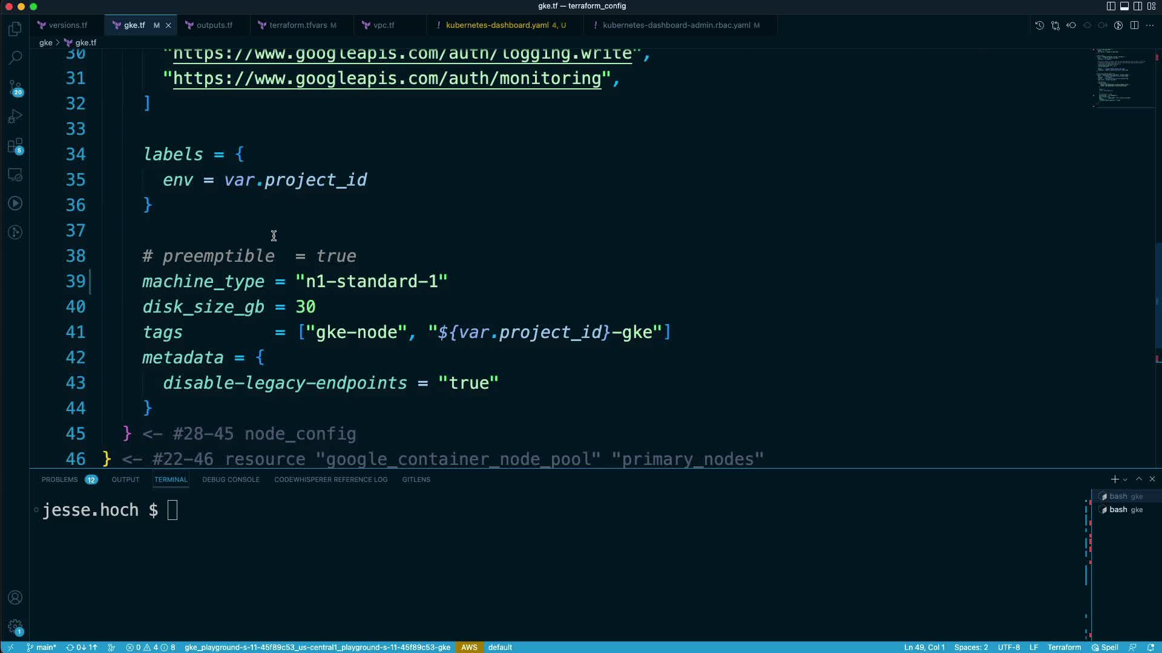Open Source Control with 20 changes
This screenshot has width=1162, height=653.
(x=16, y=88)
